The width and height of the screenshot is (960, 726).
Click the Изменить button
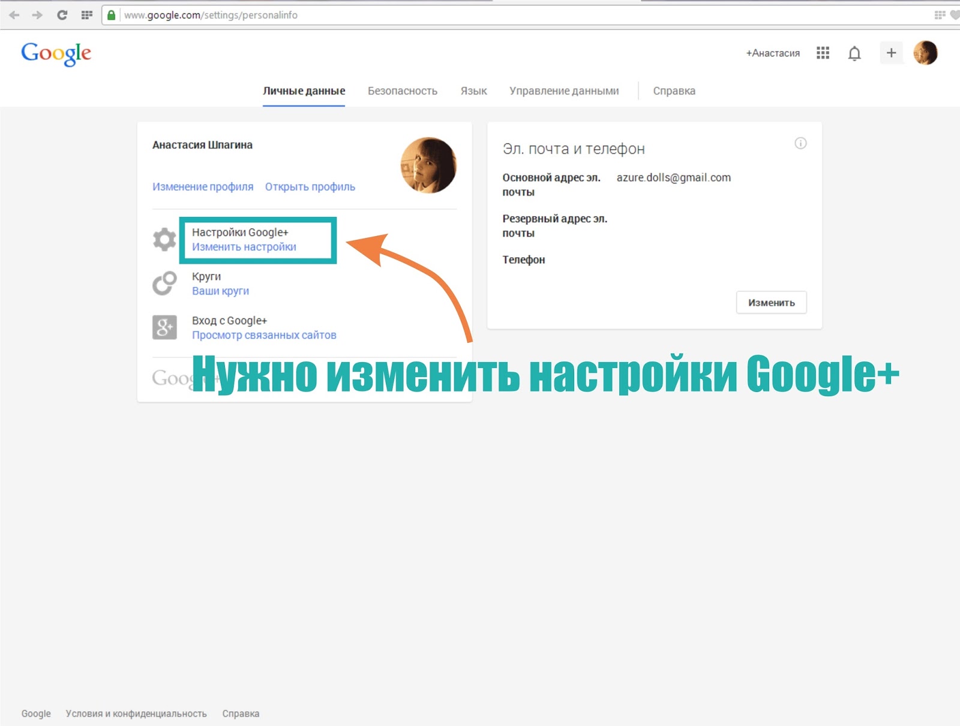point(771,303)
